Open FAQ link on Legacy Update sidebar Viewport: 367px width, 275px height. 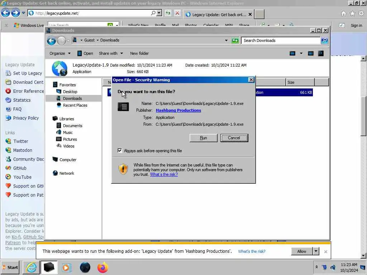[x=17, y=109]
